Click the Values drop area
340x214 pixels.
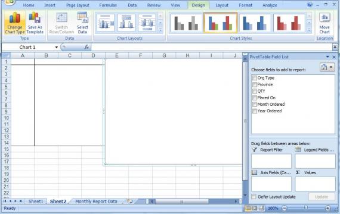[x=315, y=184]
